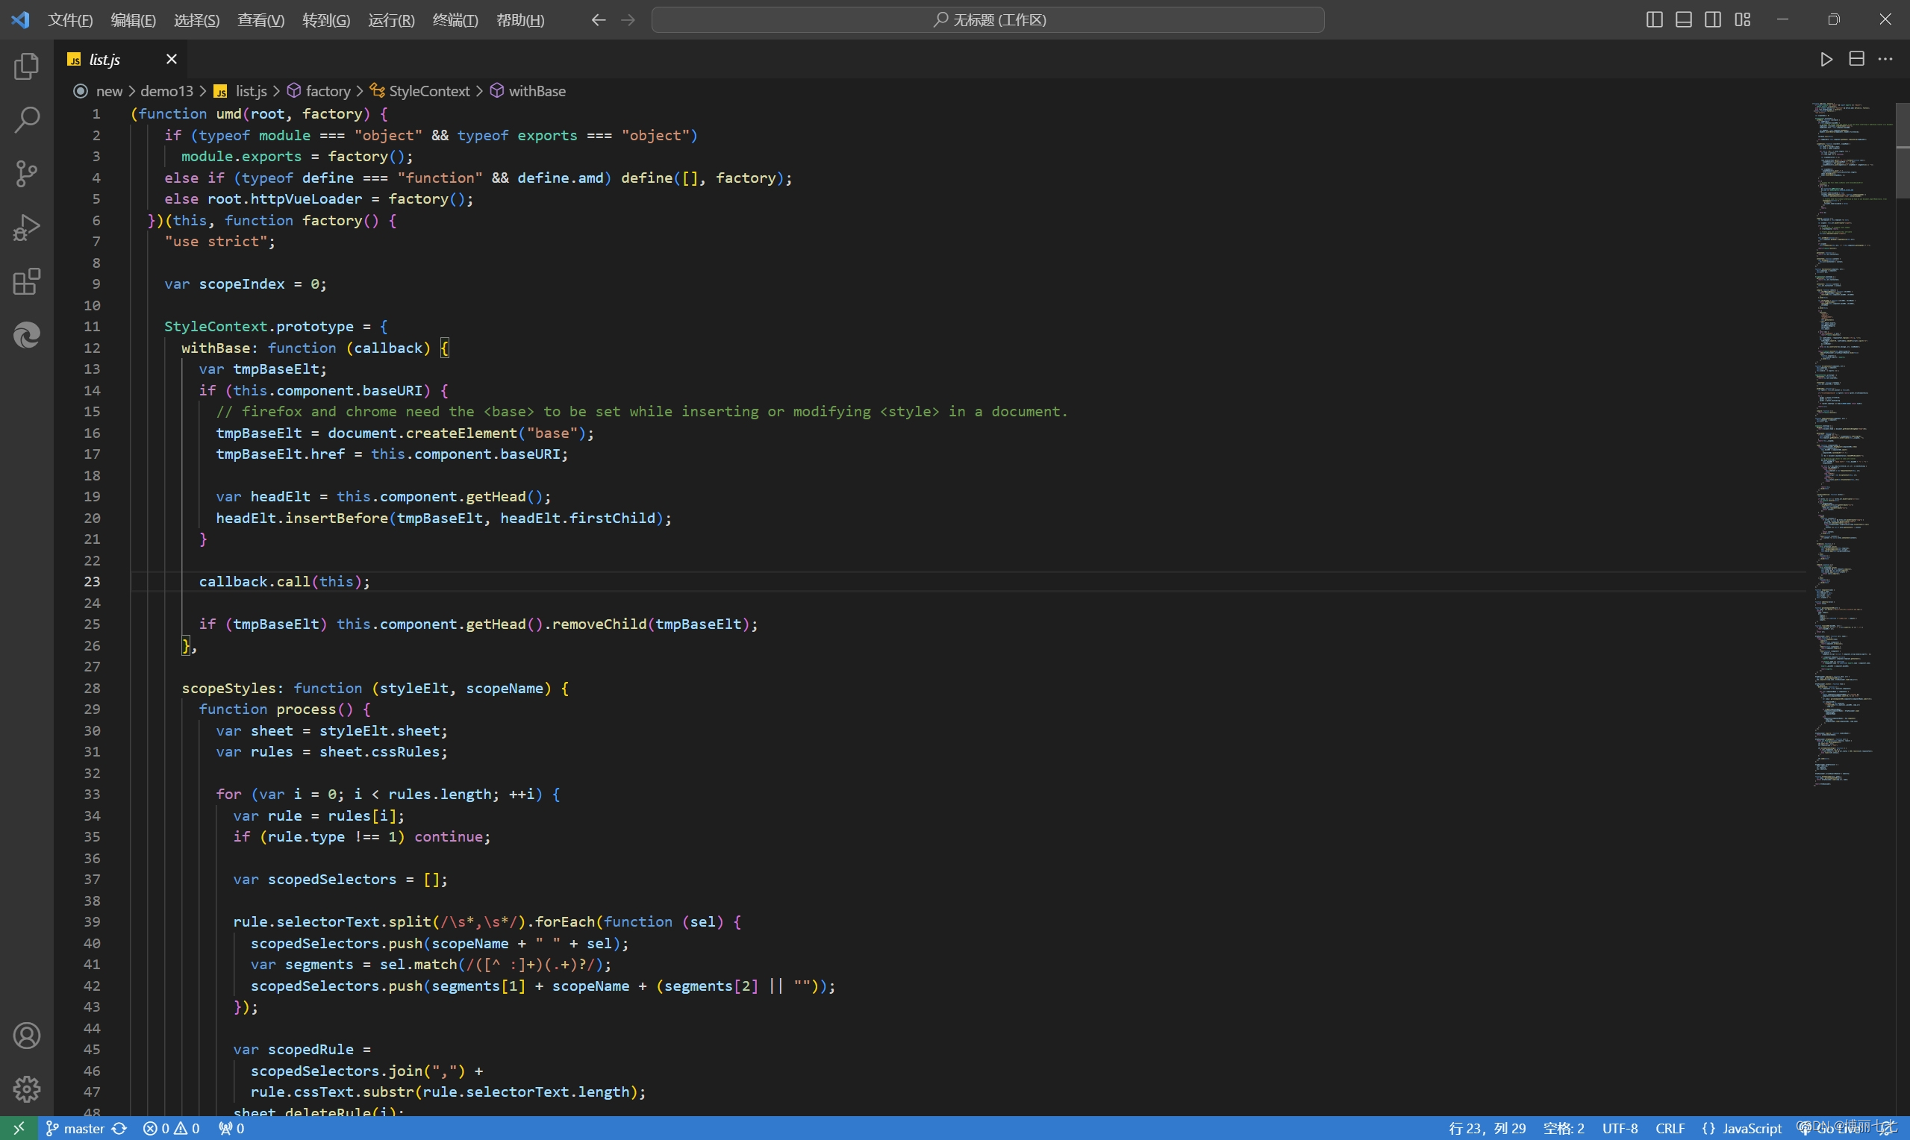Select the list.js editor tab
Screen dimensions: 1910x1140
pyautogui.click(x=105, y=59)
